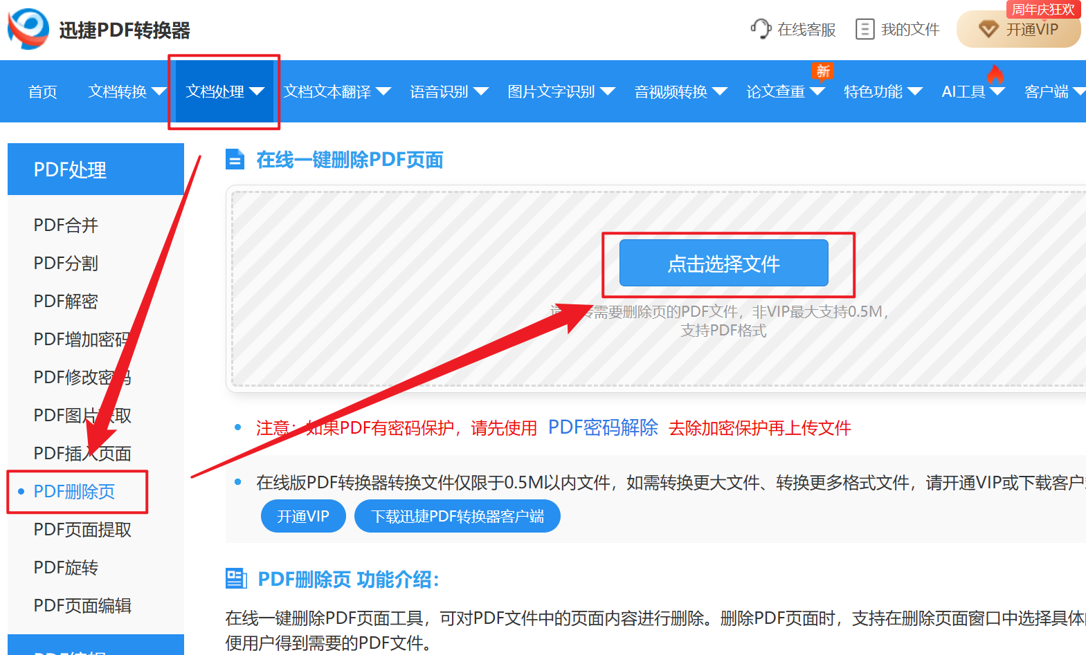The width and height of the screenshot is (1086, 655).
Task: Expand the 文档处理 dropdown arrow
Action: [257, 91]
